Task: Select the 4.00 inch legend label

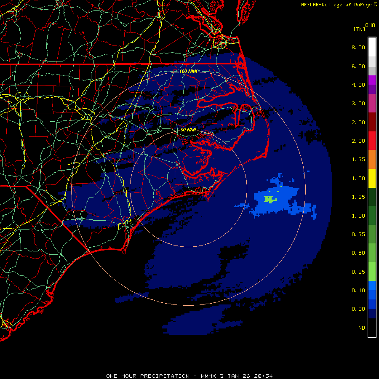Action: [358, 85]
